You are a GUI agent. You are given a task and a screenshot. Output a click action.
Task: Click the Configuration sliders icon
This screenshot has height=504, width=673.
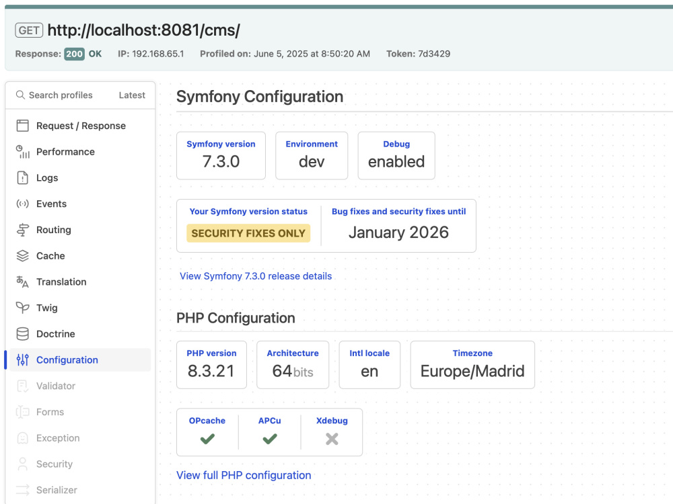22,360
